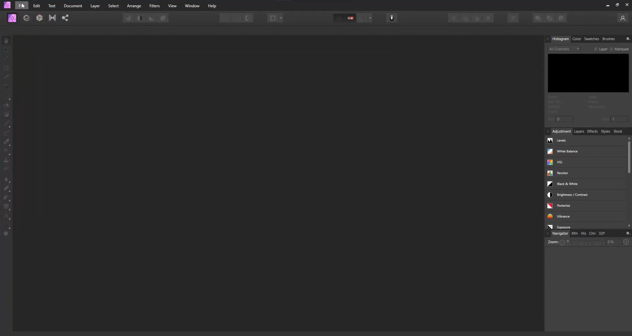Apply the White Balance adjustment
This screenshot has height=336, width=632.
coord(586,151)
